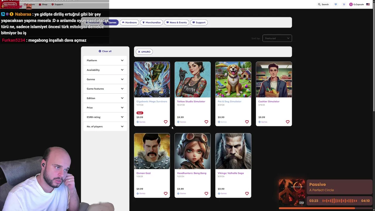
Task: Expand the ESRB rating filter
Action: click(x=105, y=117)
